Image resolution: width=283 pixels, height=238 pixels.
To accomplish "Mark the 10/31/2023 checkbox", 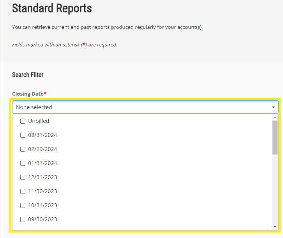I will pyautogui.click(x=23, y=206).
